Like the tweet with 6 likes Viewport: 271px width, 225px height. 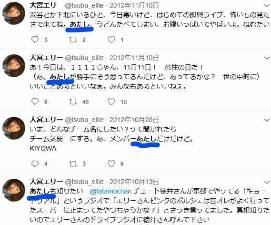[x=111, y=164]
